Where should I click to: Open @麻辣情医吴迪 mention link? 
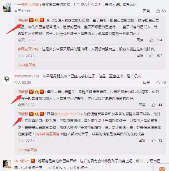click(47, 134)
